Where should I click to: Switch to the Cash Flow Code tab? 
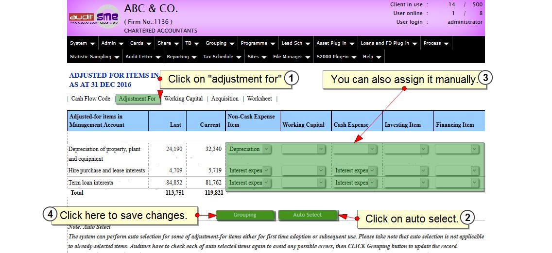pyautogui.click(x=91, y=99)
